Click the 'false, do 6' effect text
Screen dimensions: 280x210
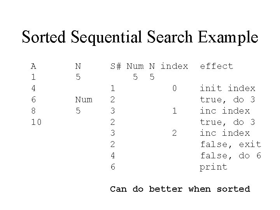[x=230, y=156]
